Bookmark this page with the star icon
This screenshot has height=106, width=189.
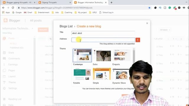[x=149, y=8]
